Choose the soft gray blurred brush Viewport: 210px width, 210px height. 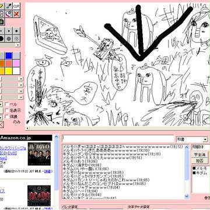tap(9, 38)
